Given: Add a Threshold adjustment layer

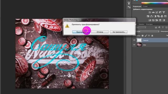Looking at the screenshot, I should 157,20.
